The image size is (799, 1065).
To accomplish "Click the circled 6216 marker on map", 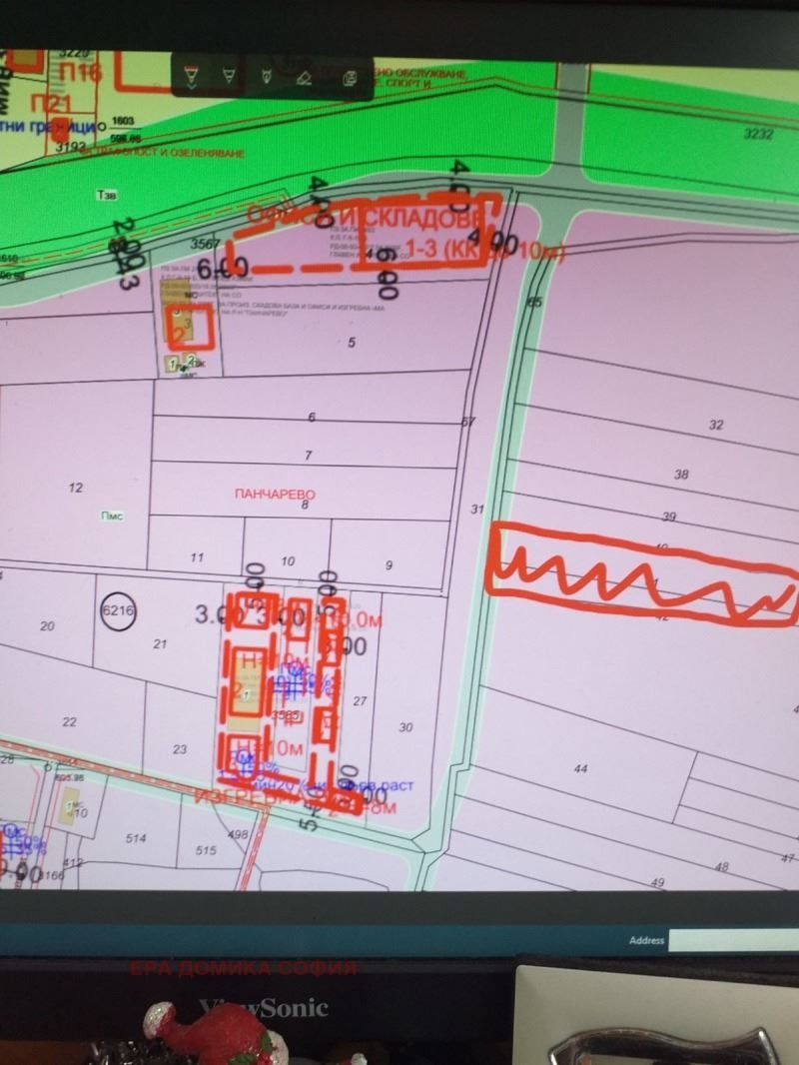I will [118, 608].
